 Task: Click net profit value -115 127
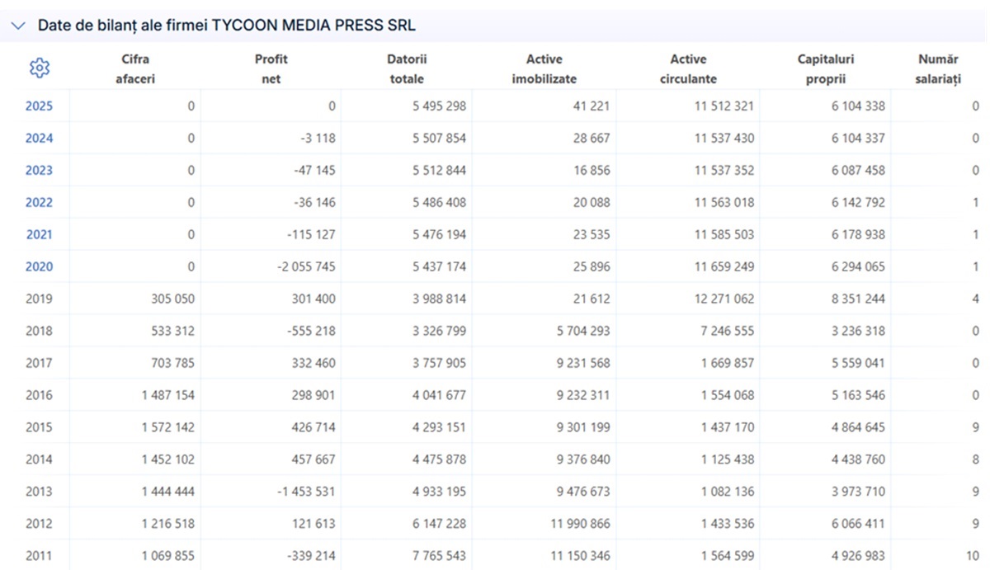(x=311, y=234)
